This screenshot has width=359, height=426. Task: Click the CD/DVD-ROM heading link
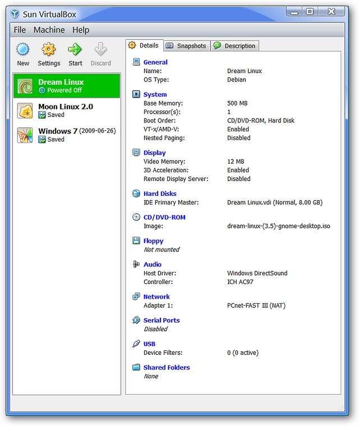point(164,217)
